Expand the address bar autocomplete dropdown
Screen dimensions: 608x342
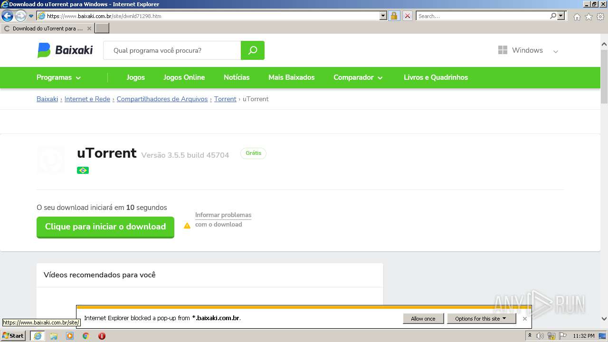tap(383, 16)
